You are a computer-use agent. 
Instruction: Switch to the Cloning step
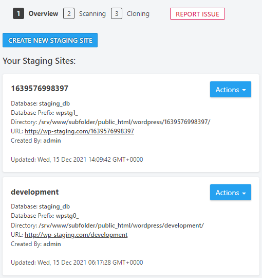(x=138, y=14)
